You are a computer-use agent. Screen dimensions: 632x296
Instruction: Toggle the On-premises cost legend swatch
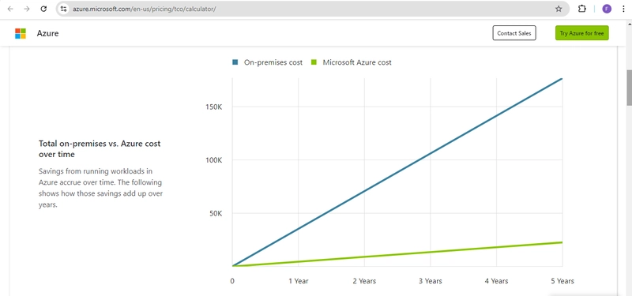(x=235, y=62)
